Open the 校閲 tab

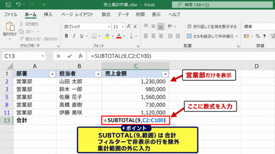point(140,15)
